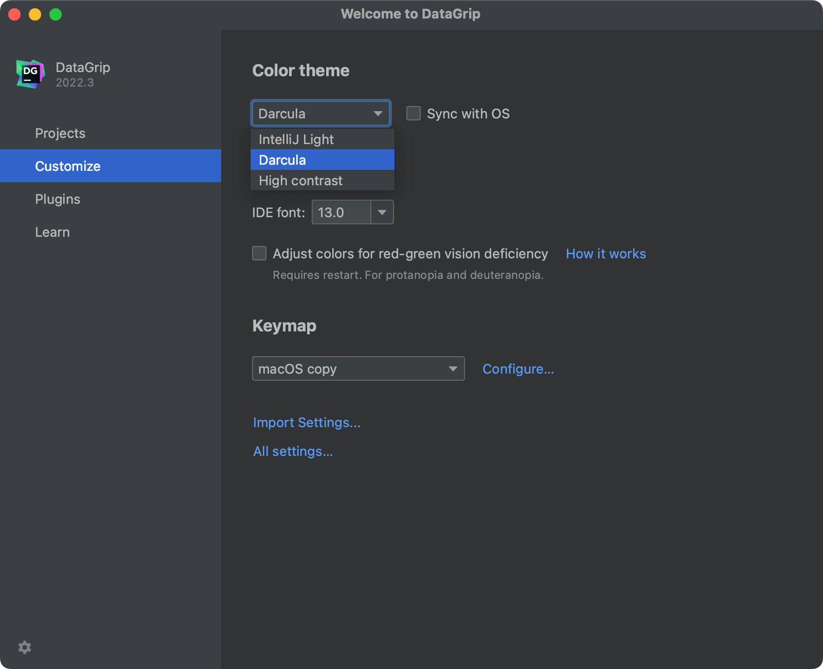Switch to the Projects section
823x669 pixels.
click(60, 133)
